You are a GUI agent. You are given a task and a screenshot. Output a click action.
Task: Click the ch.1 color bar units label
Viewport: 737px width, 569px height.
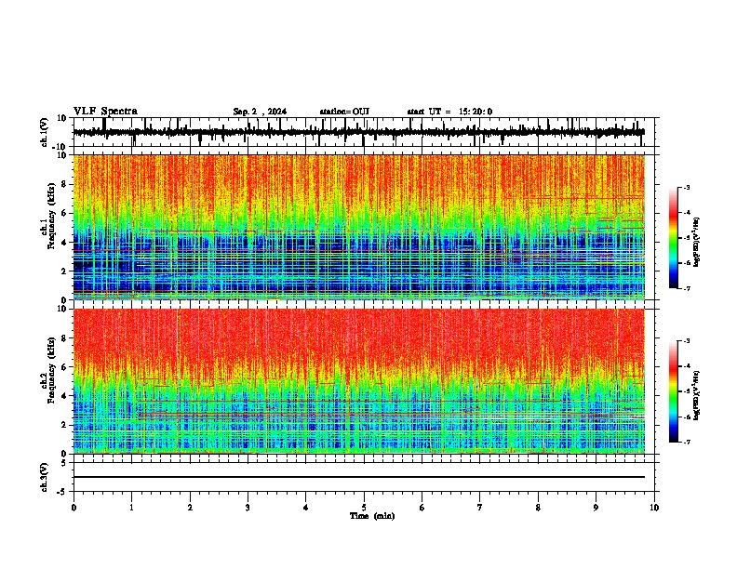pos(697,242)
